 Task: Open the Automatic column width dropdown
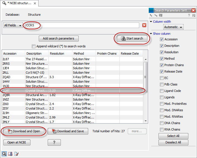click(173, 27)
